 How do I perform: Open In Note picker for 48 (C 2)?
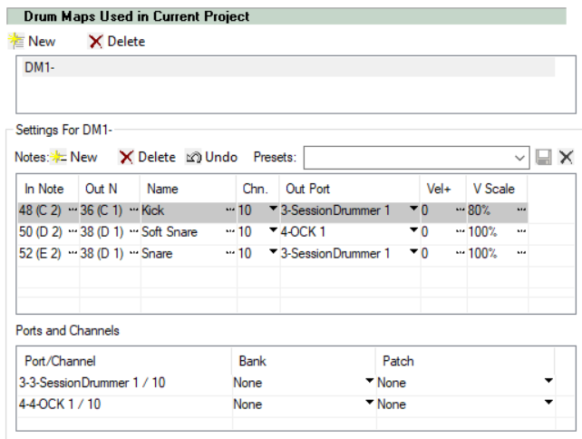coord(73,210)
